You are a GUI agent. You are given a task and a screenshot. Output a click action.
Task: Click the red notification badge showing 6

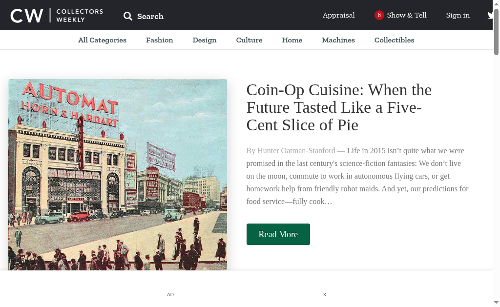379,15
